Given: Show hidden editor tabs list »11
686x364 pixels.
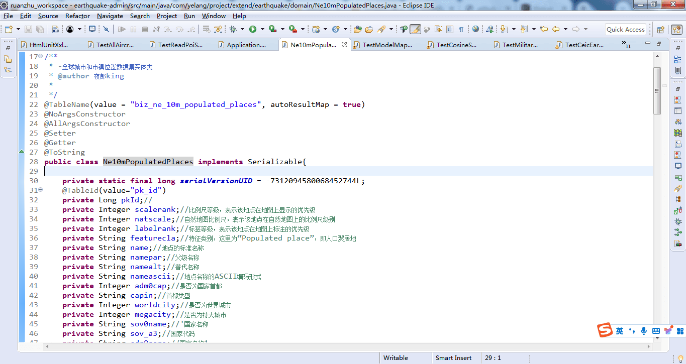Looking at the screenshot, I should (x=627, y=45).
